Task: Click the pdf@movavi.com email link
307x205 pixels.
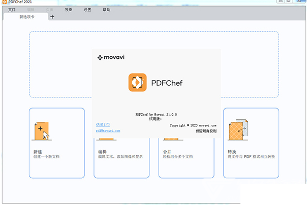Action: [108, 130]
